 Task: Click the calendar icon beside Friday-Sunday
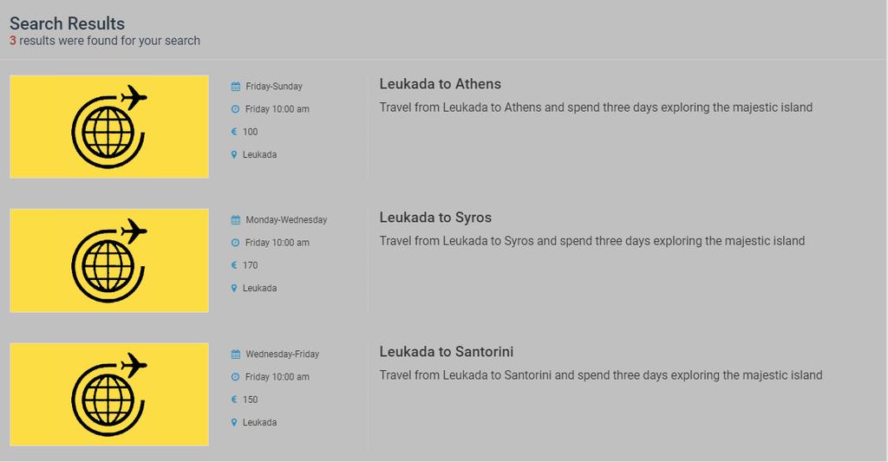pos(236,86)
